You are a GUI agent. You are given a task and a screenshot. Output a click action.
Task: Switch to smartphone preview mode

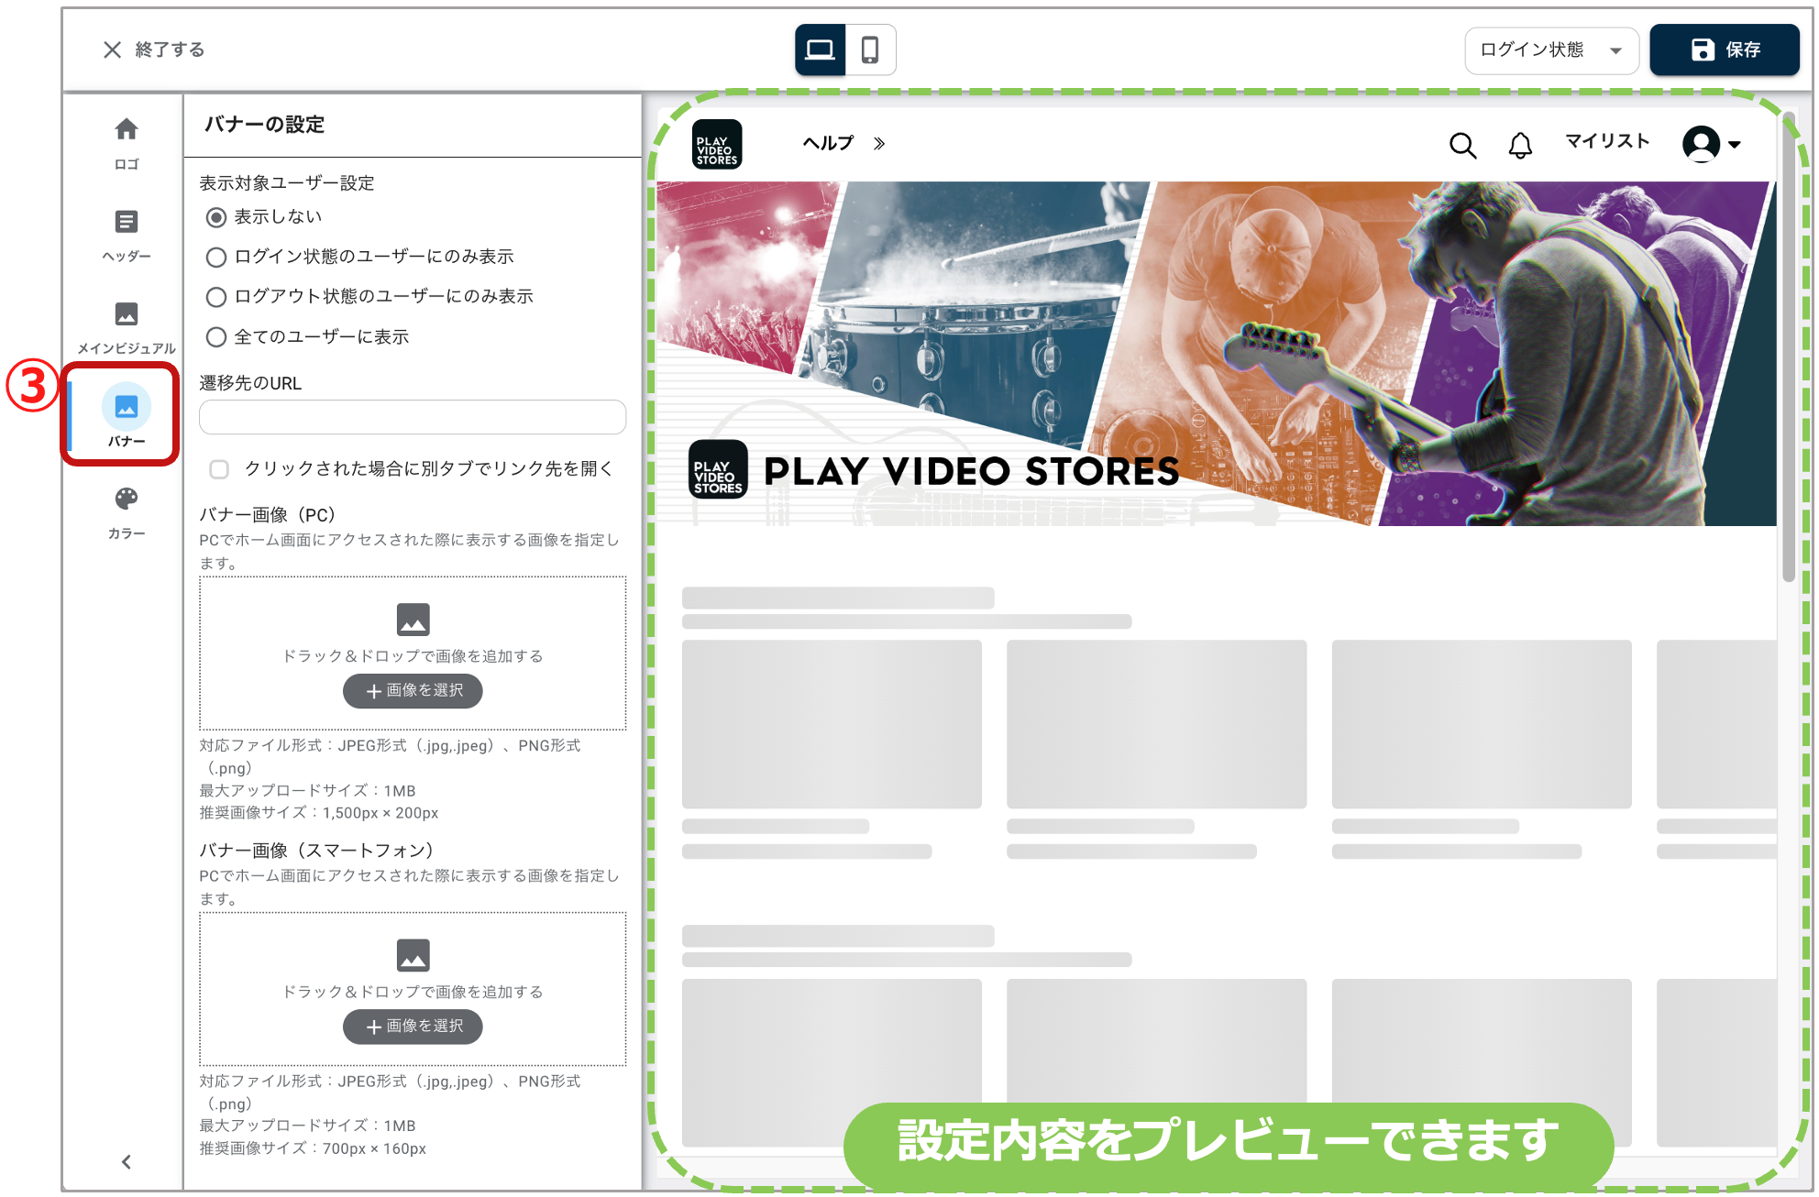870,49
